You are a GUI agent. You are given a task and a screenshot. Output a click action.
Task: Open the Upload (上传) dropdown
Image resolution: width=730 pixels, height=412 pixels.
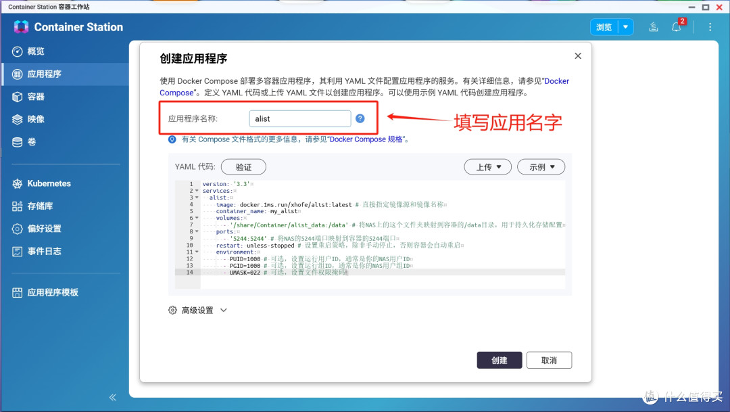pos(487,167)
